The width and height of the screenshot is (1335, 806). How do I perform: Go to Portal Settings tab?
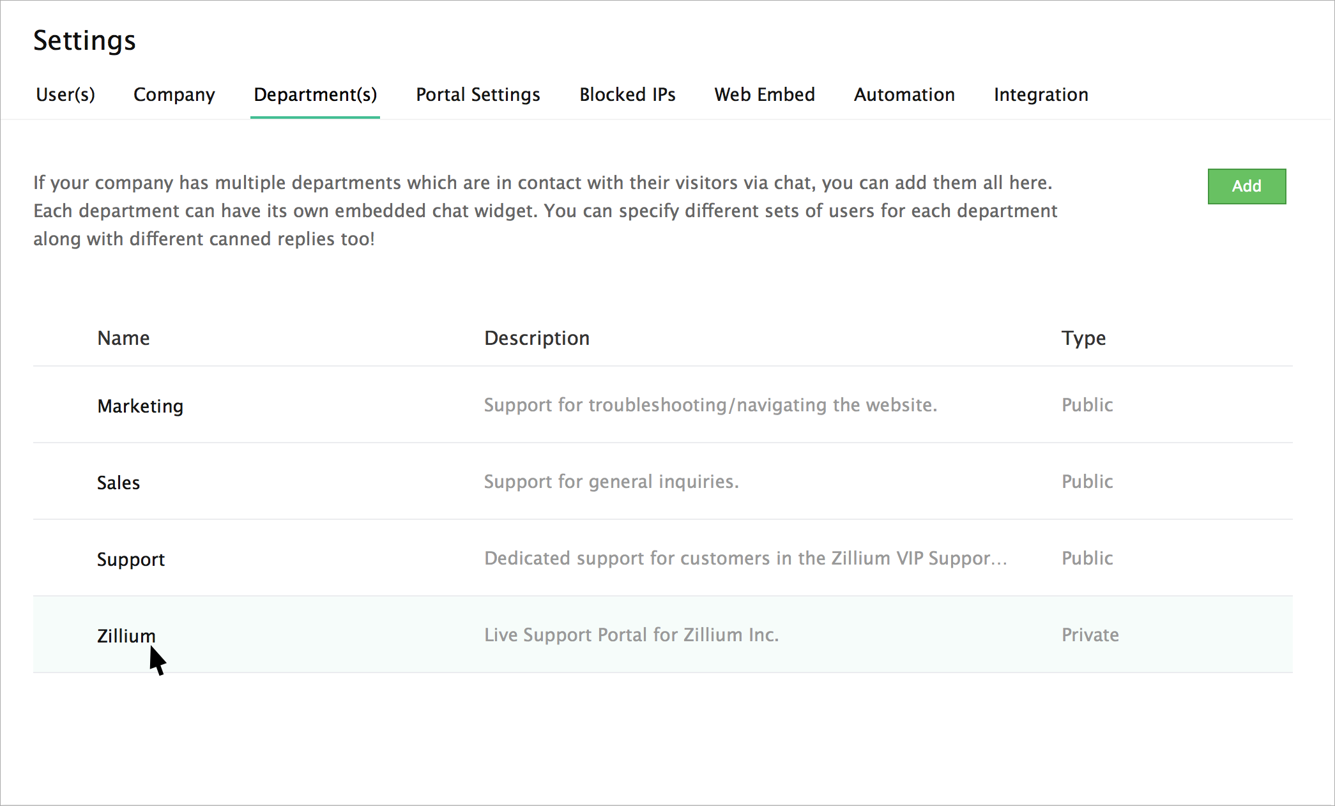478,95
